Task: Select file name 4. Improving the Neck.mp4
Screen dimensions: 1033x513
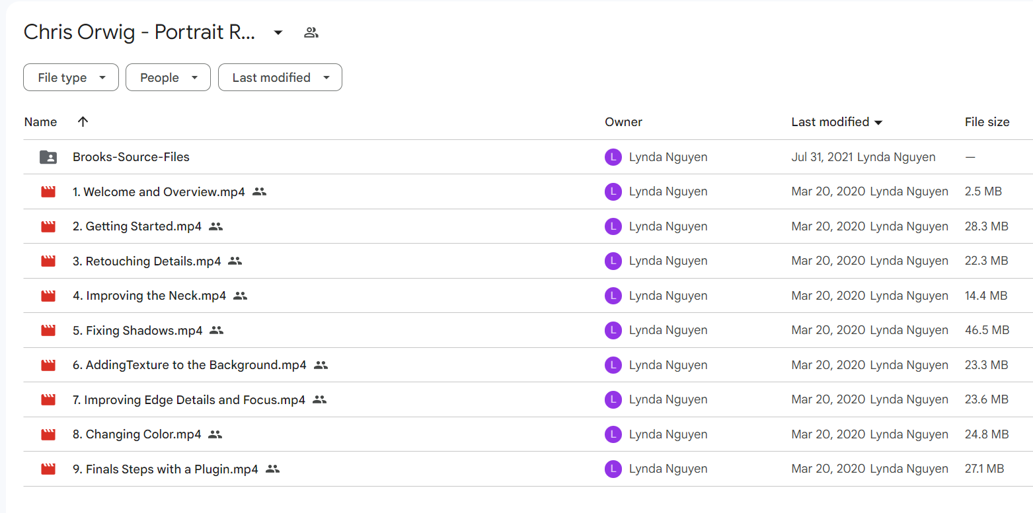Action: [149, 296]
